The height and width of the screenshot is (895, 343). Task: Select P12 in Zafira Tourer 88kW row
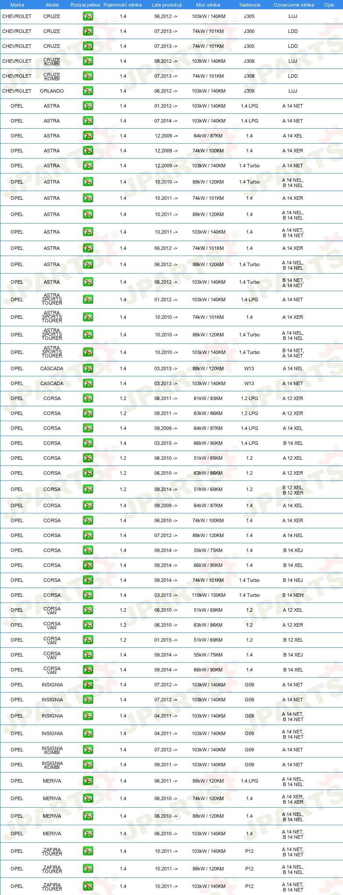click(x=249, y=869)
